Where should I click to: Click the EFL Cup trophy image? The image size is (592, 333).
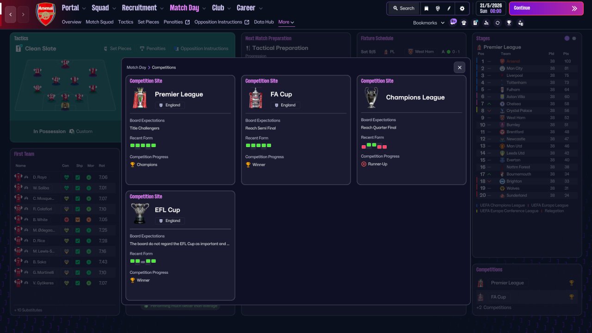(x=140, y=214)
